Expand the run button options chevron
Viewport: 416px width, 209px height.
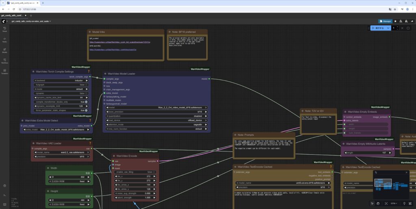pyautogui.click(x=388, y=28)
